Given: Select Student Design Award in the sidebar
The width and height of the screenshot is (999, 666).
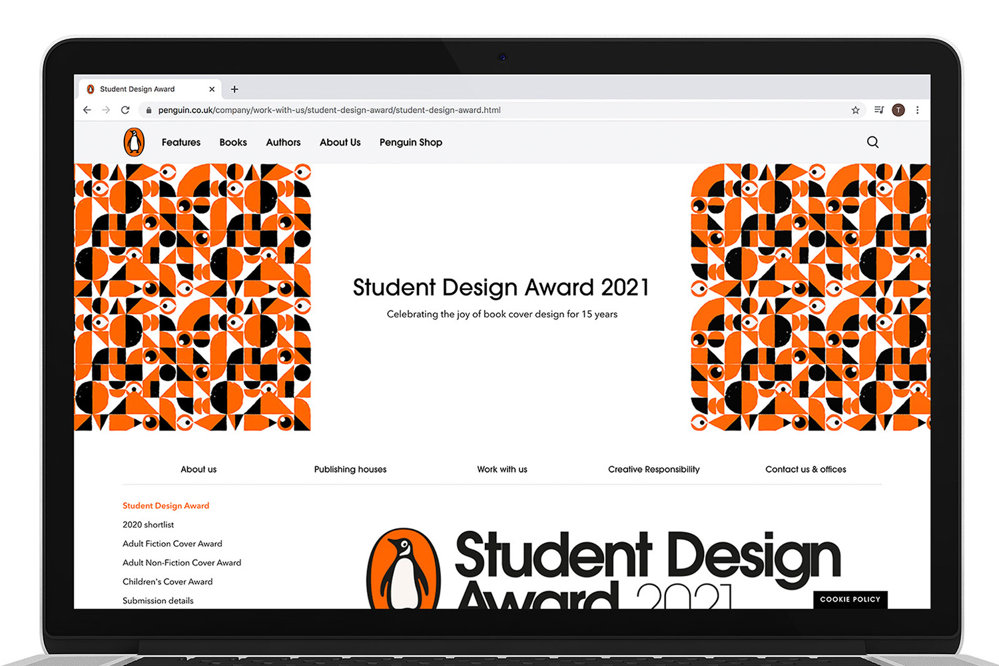Looking at the screenshot, I should point(166,506).
